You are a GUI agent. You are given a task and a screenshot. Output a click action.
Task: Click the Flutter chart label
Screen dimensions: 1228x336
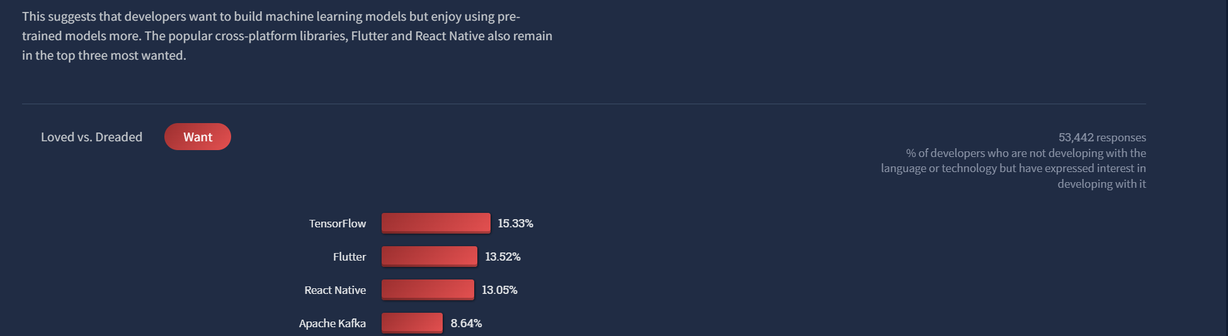coord(350,257)
